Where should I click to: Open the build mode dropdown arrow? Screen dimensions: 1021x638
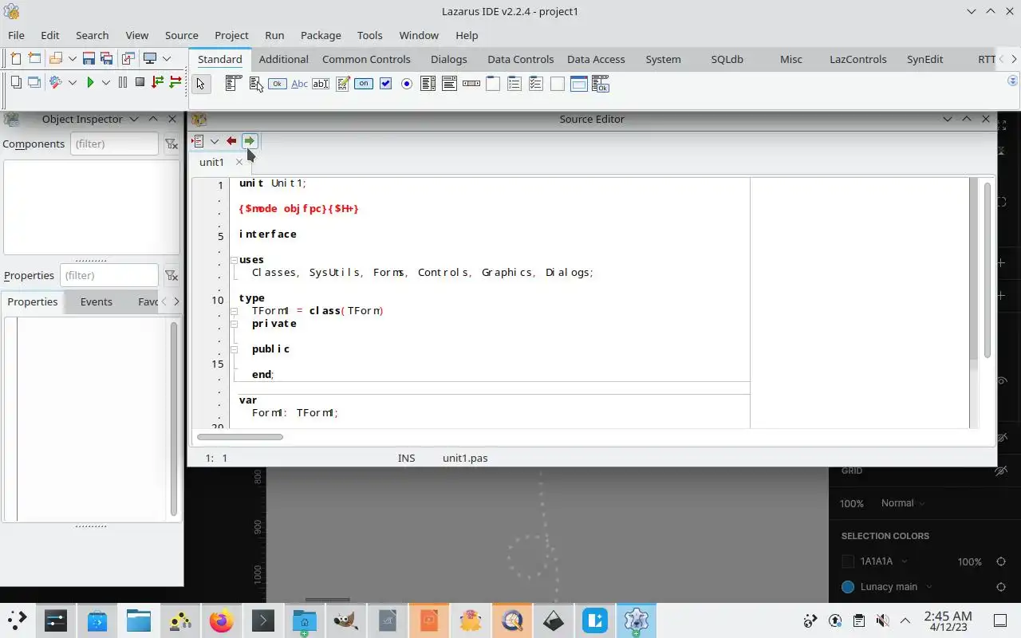(x=72, y=82)
